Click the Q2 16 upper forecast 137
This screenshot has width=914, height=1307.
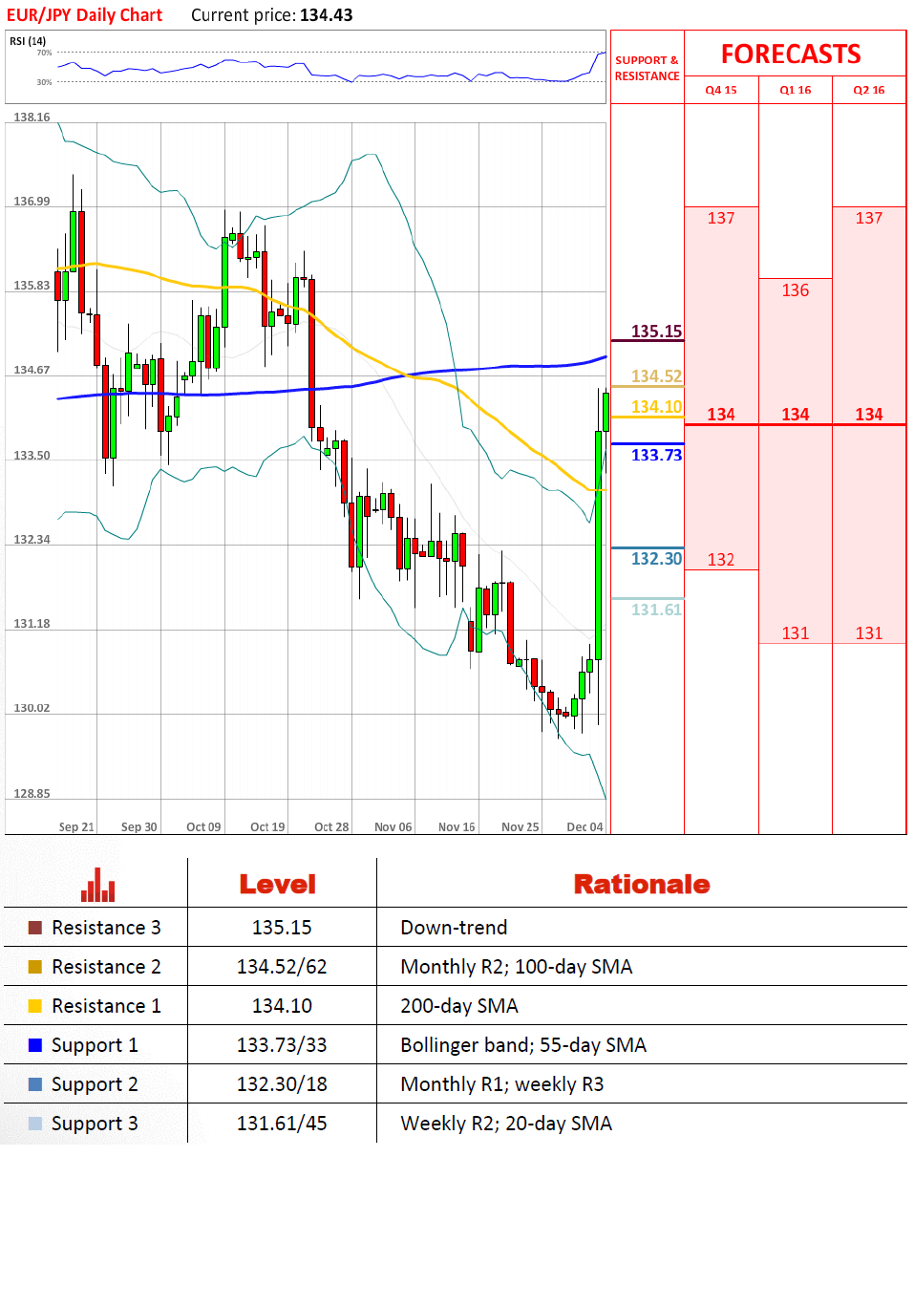[x=869, y=218]
